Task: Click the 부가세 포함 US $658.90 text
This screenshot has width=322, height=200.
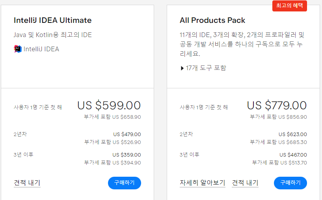Action: pos(112,117)
